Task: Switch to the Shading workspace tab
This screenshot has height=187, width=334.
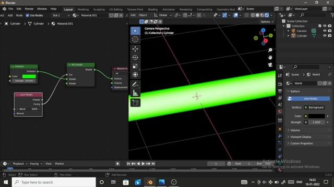Action: coord(152,9)
